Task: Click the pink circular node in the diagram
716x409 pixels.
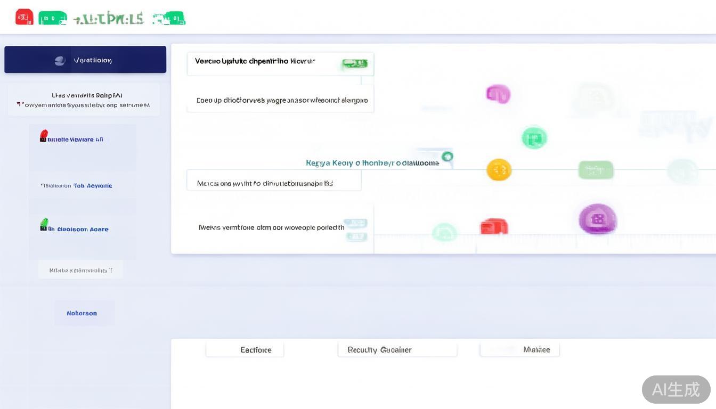Action: coord(498,94)
